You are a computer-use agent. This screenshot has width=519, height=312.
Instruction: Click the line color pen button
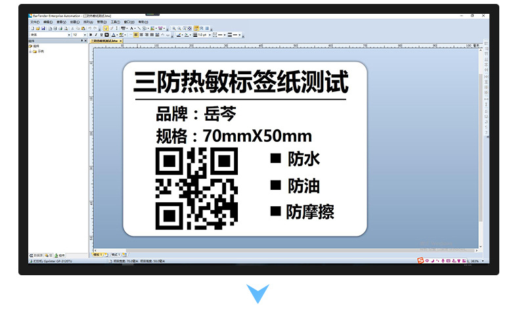[x=179, y=35]
